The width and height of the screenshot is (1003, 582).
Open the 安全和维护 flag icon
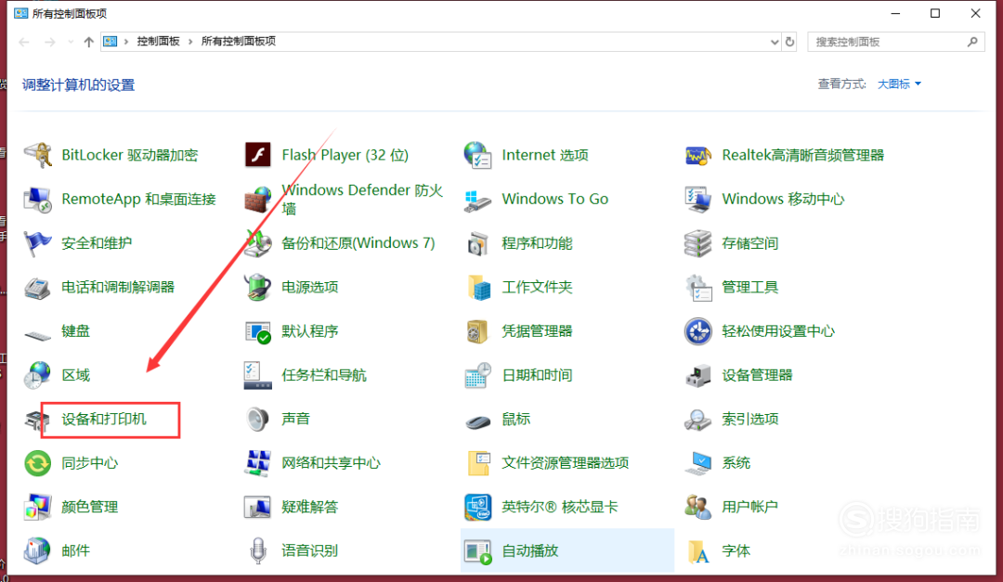38,244
